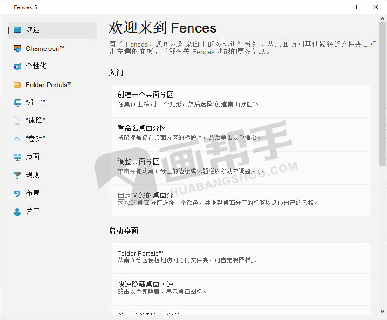Viewport: 387px width, 320px height.
Task: Minimize the Fences 5 window
Action: pyautogui.click(x=333, y=7)
